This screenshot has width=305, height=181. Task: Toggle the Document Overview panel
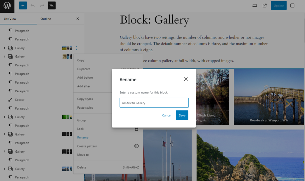point(52,5)
